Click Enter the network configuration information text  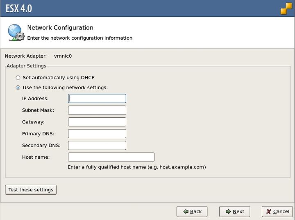tap(80, 38)
